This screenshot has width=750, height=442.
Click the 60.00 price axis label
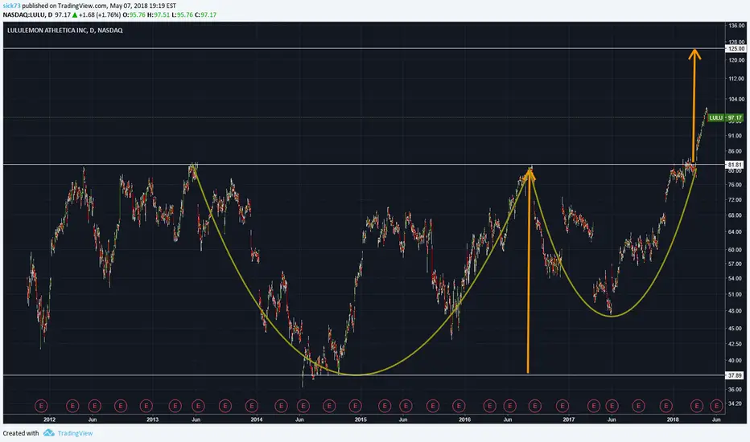(x=736, y=250)
